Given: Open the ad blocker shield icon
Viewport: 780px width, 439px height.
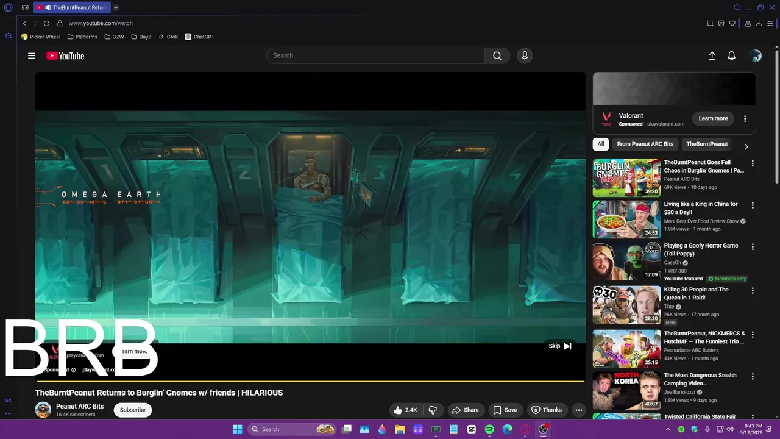Looking at the screenshot, I should pyautogui.click(x=721, y=23).
